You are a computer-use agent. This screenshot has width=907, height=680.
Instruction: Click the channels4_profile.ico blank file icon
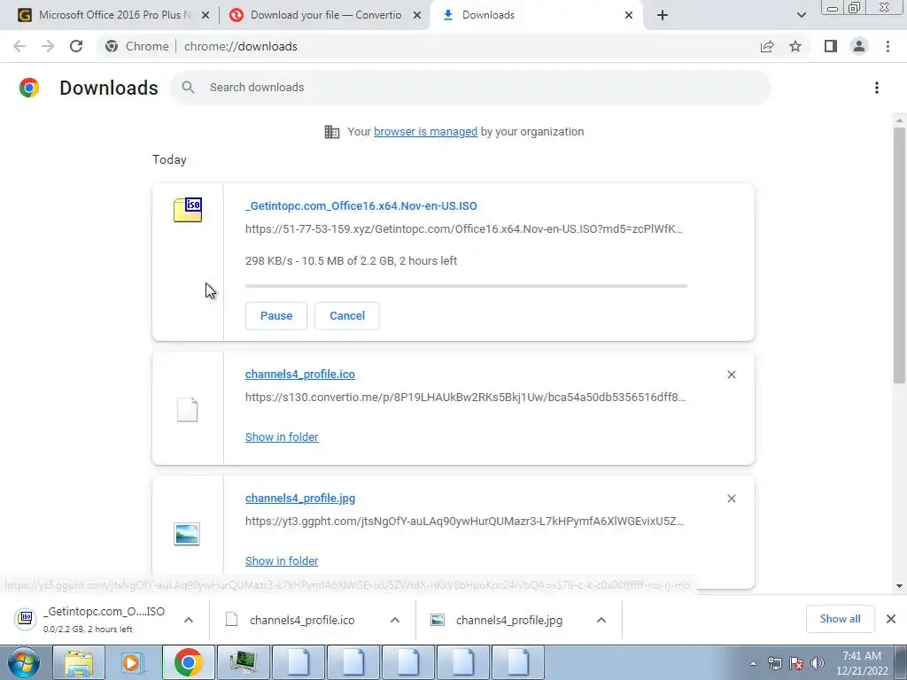[188, 409]
